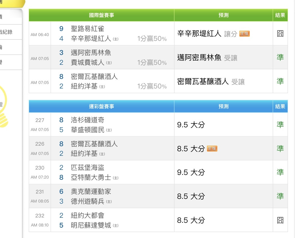
Task: Click the 8.5 大分 prediction for game 232
Action: 191,220
